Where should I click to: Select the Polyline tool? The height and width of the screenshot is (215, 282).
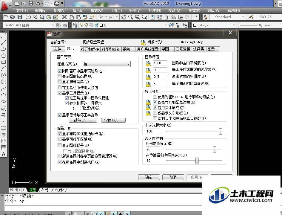4,49
